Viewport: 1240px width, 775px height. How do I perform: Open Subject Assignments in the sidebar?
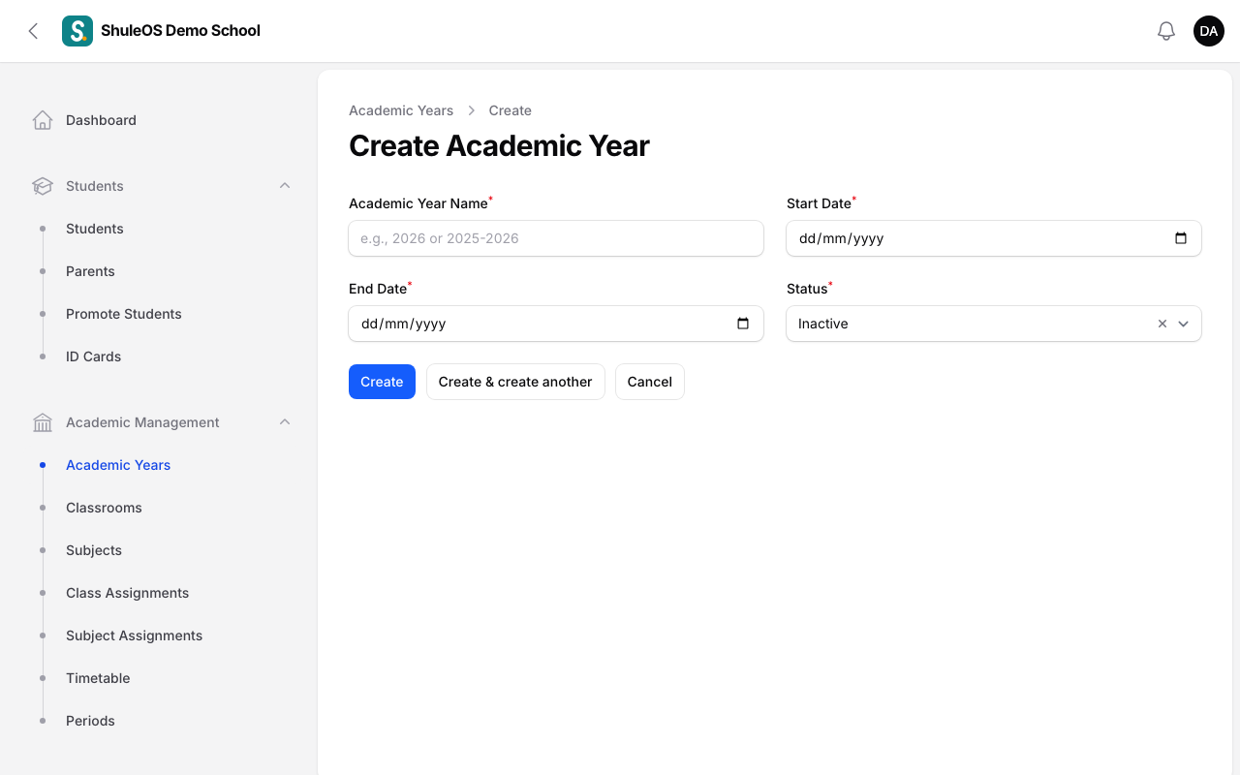coord(159,635)
